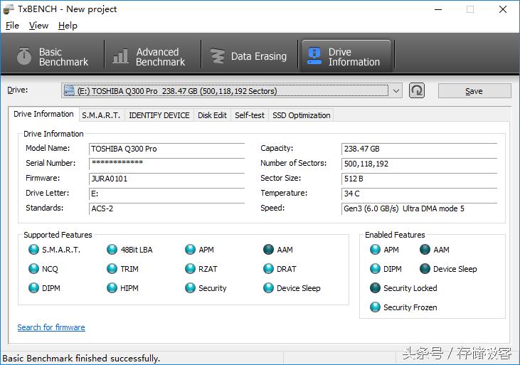This screenshot has width=520, height=365.
Task: Click the Serial Number field
Action: coord(166,164)
